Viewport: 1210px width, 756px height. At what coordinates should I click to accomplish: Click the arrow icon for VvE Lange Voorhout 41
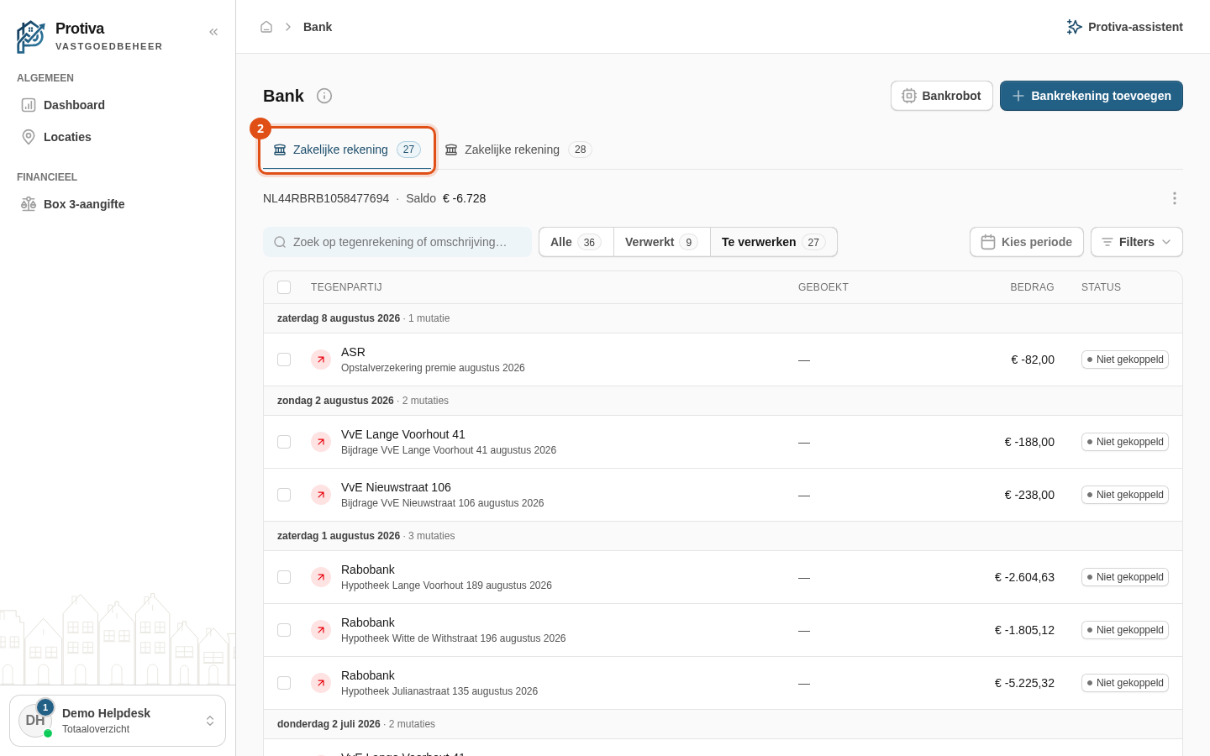click(x=321, y=442)
